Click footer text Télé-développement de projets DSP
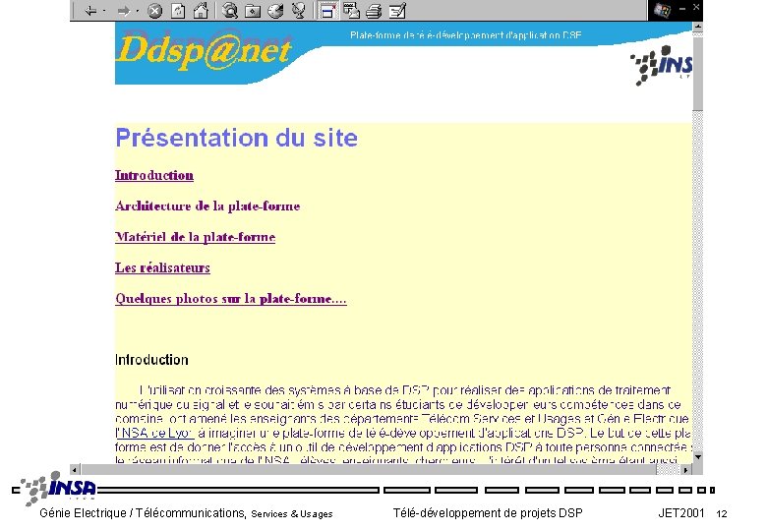The image size is (767, 531). click(488, 513)
